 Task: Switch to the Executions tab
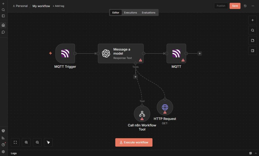click(131, 13)
